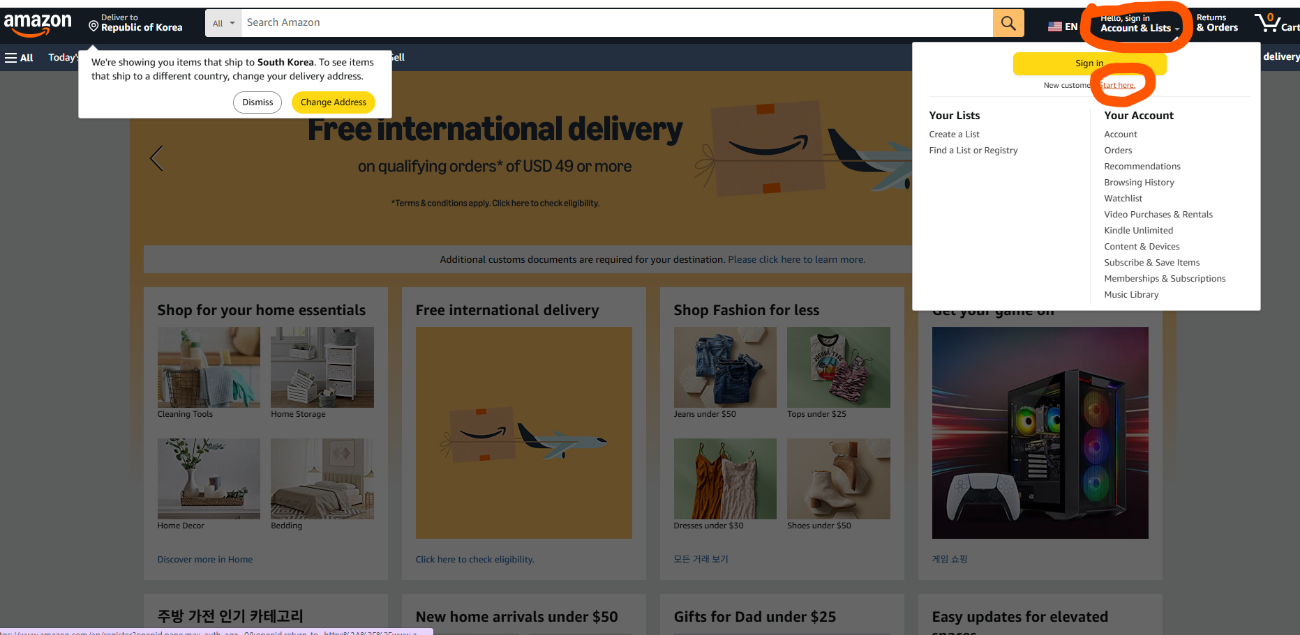Open Shoes under $50 thumbnail
The width and height of the screenshot is (1300, 635).
[x=839, y=479]
